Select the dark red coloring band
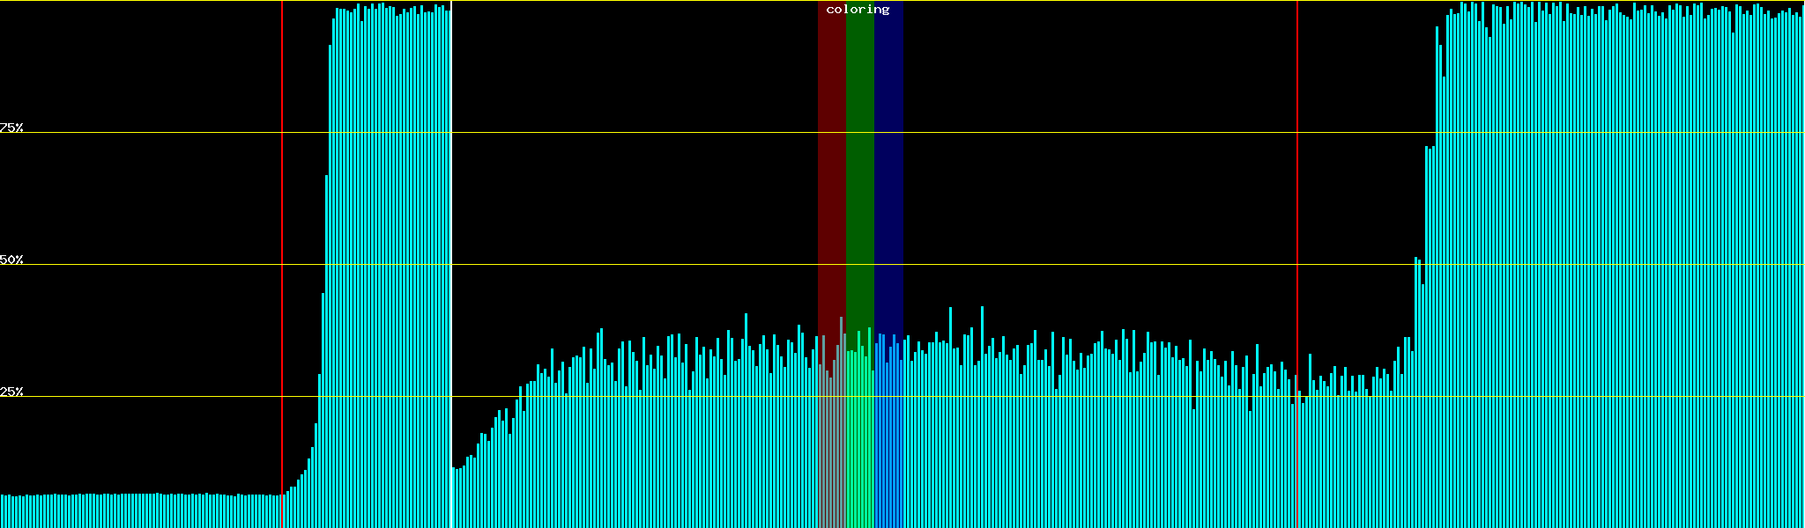Image resolution: width=1805 pixels, height=528 pixels. click(x=831, y=176)
